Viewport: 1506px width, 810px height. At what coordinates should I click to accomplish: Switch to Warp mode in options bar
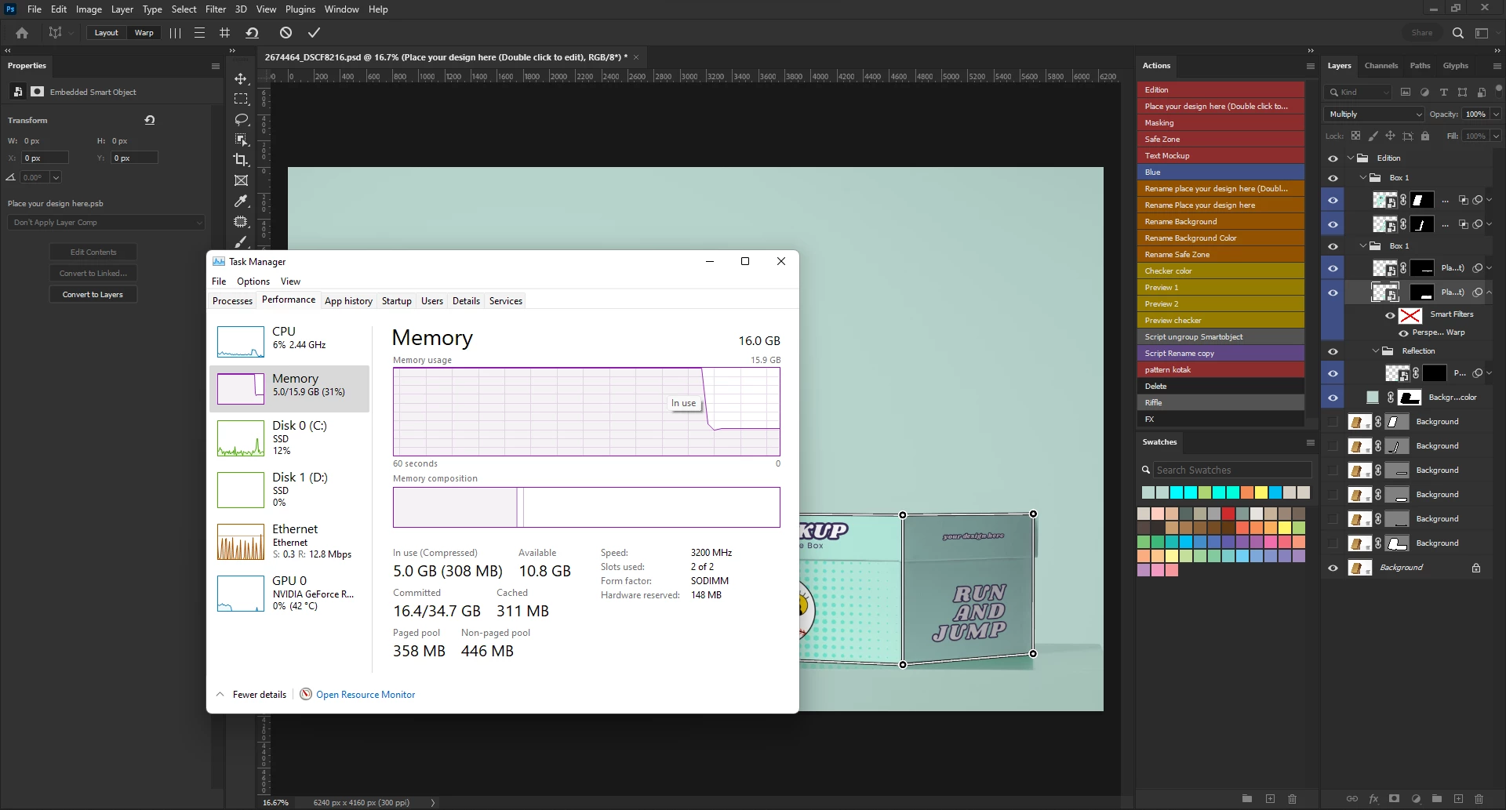coord(144,33)
